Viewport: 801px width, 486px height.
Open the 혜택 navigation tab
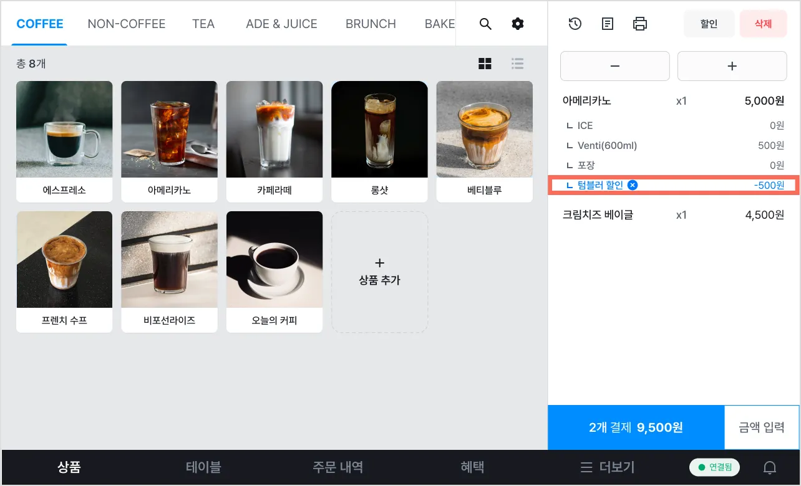pos(472,467)
